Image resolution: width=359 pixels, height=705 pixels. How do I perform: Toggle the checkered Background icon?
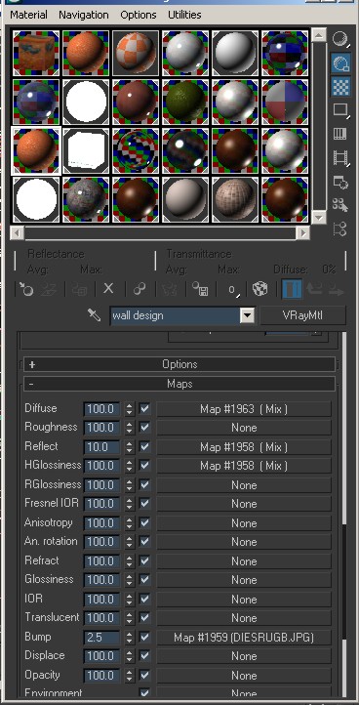point(340,86)
